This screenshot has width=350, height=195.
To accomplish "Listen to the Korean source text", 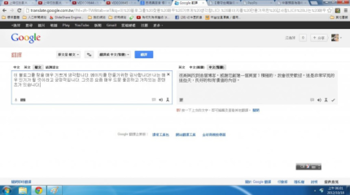I will pos(161,100).
